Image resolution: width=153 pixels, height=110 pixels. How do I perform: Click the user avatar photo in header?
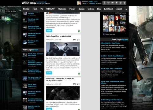pos(79,3)
